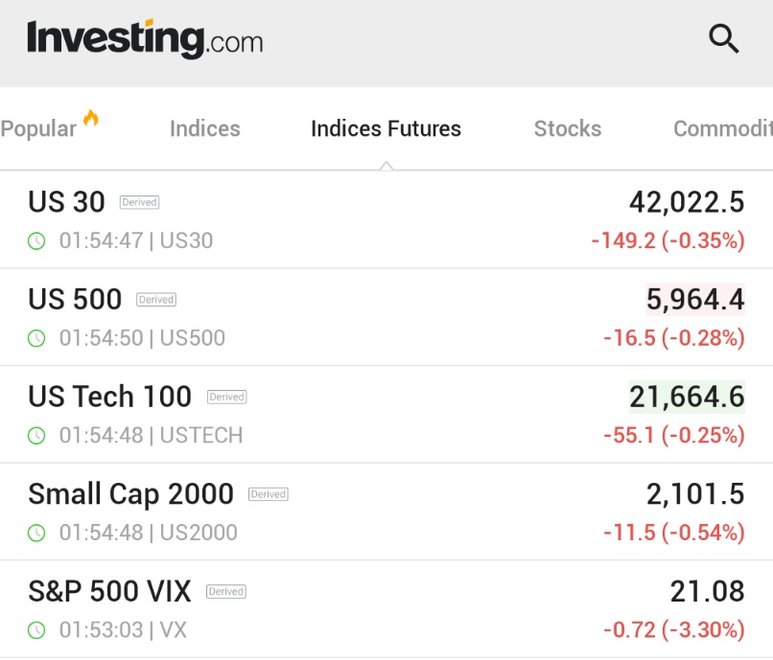Click the clock icon for Small Cap 2000
The image size is (773, 660).
(x=36, y=533)
